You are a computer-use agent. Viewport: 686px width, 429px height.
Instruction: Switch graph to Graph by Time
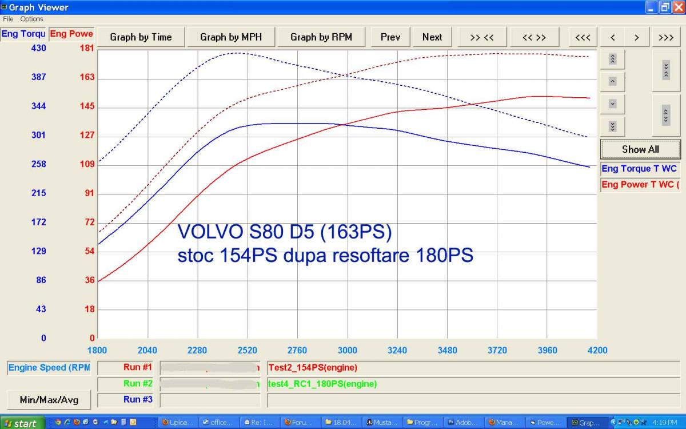click(141, 37)
